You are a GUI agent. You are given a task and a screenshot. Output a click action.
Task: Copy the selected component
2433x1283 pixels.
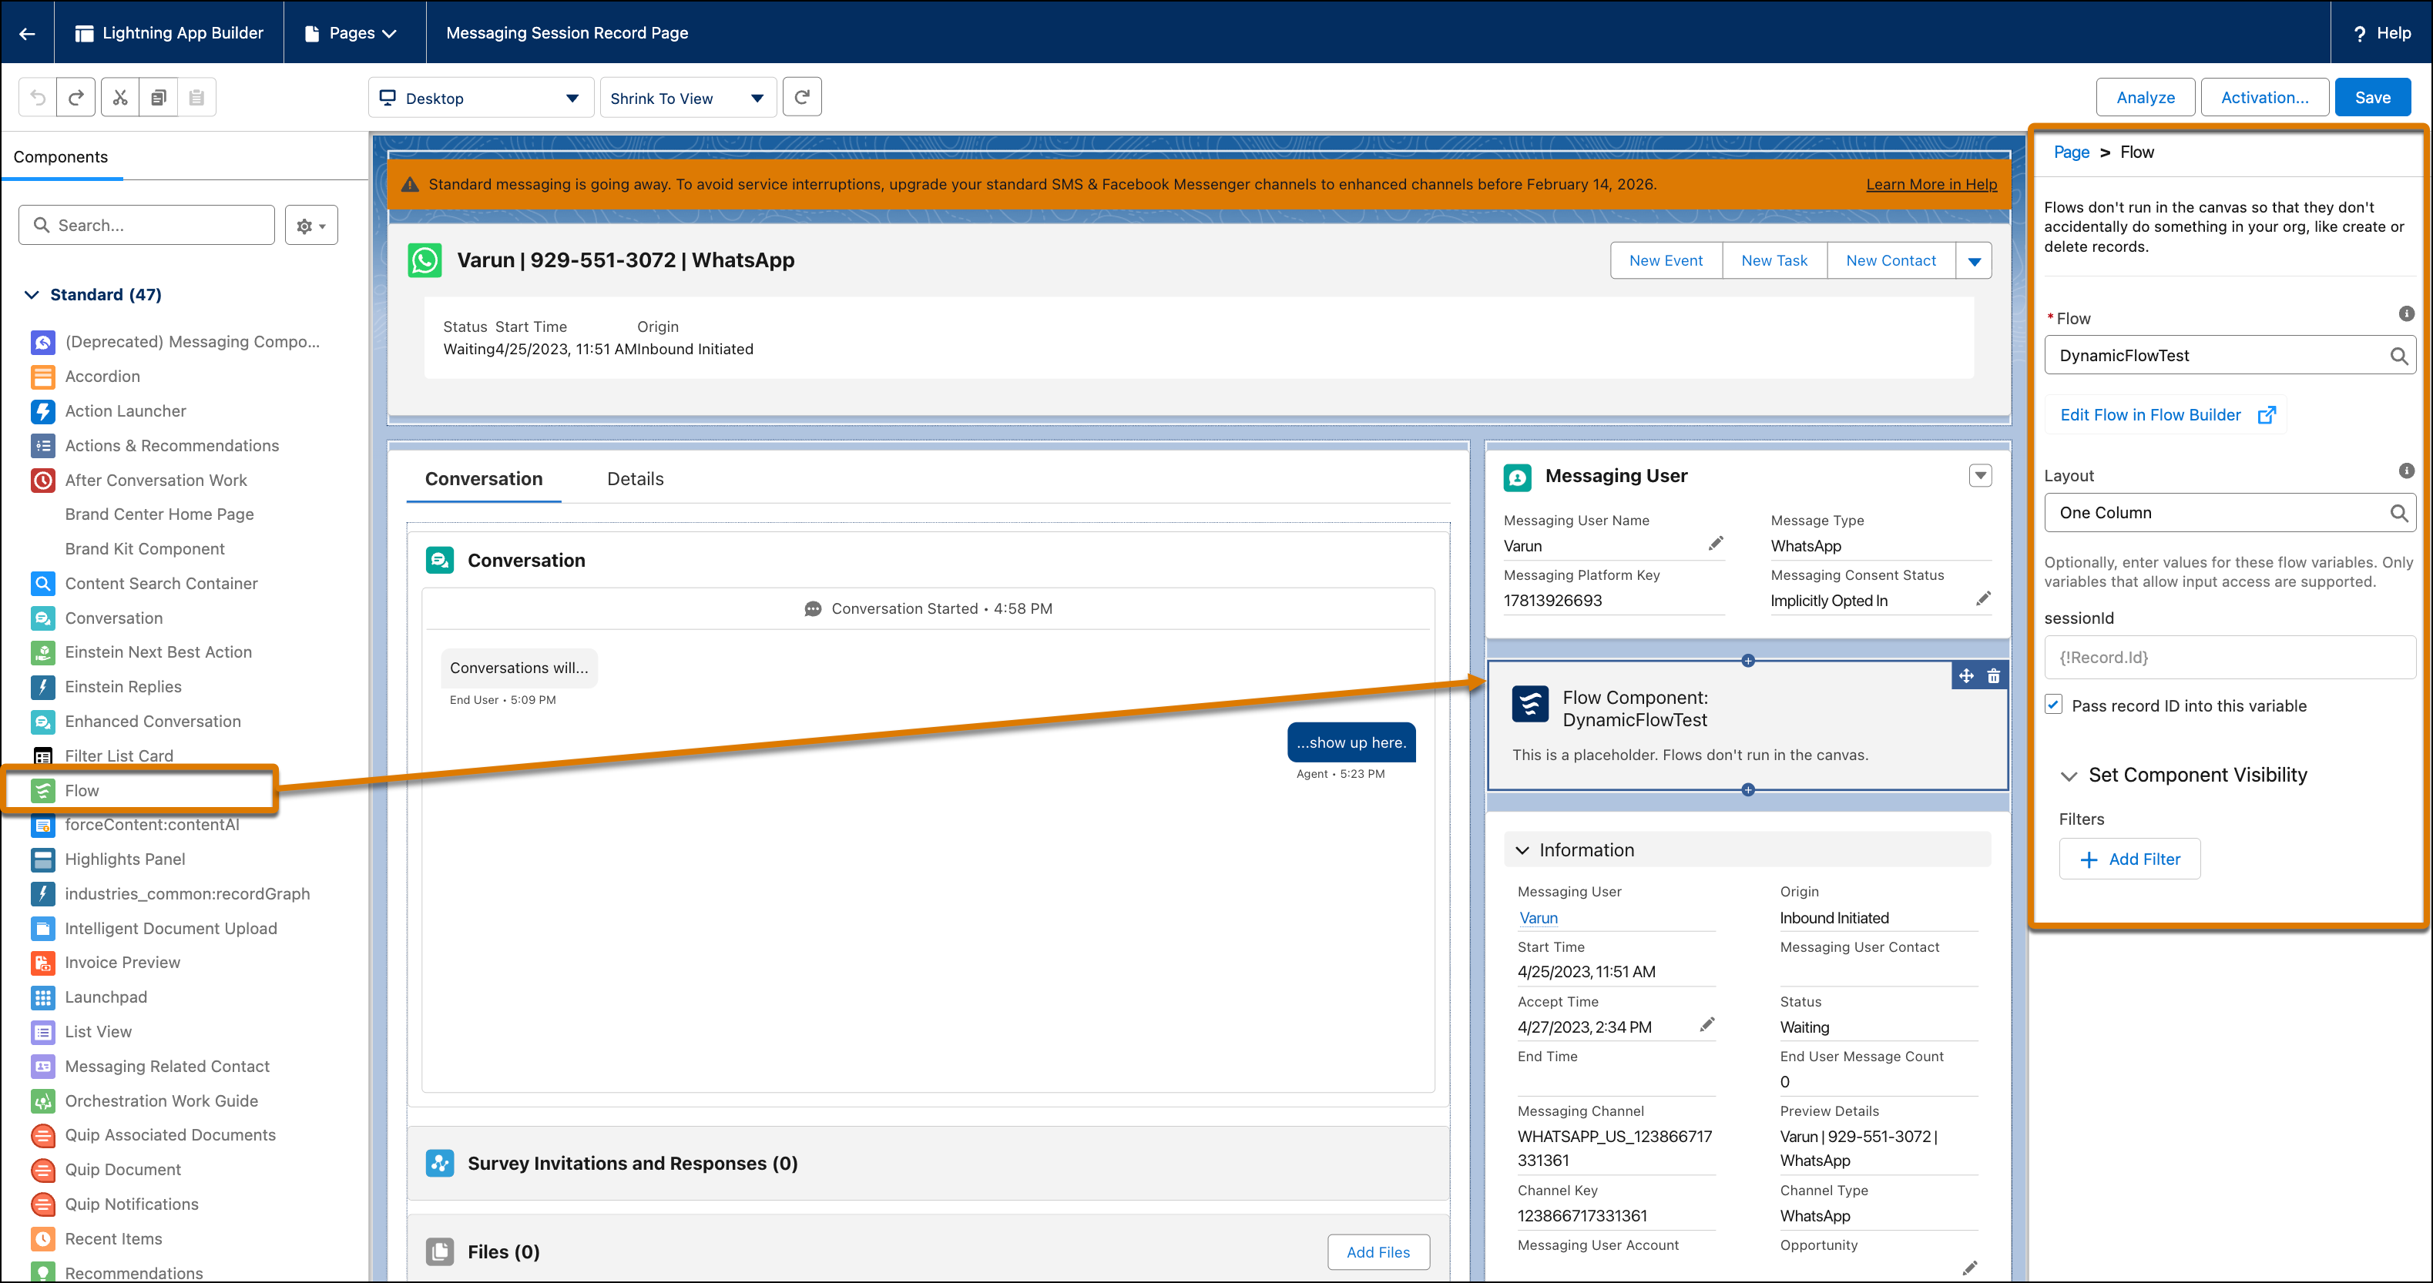pyautogui.click(x=159, y=97)
